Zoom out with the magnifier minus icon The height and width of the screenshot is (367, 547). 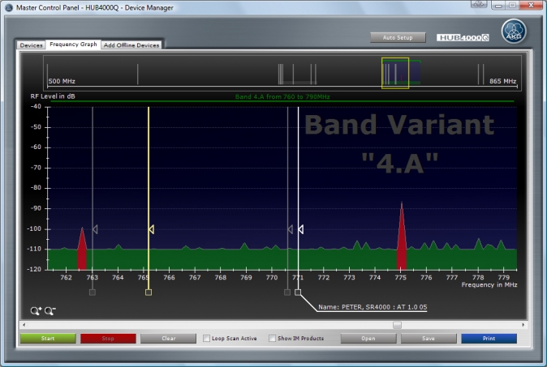pos(50,310)
